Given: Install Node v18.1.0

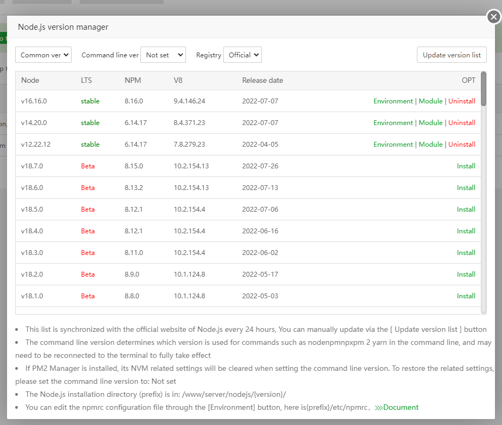Looking at the screenshot, I should (x=466, y=296).
